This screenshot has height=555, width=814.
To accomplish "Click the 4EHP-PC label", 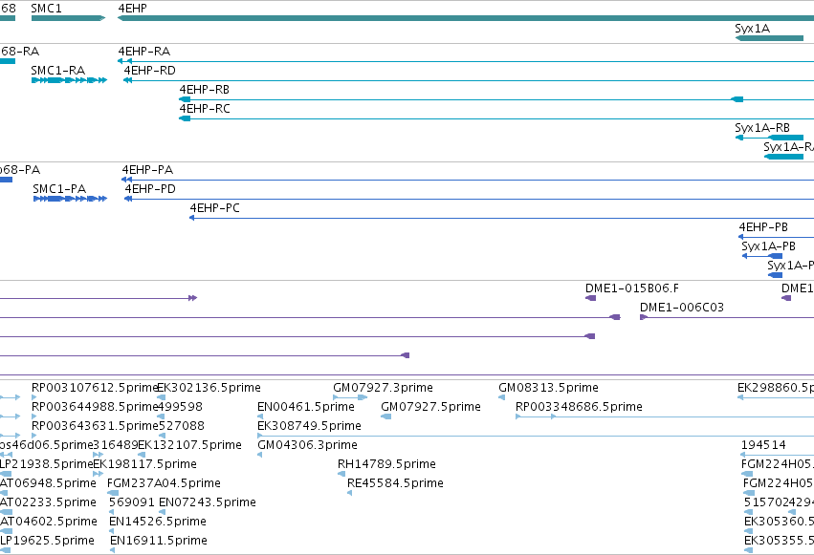I will [215, 208].
